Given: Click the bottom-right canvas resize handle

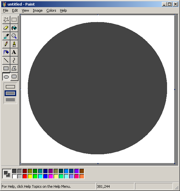Looking at the screenshot, I should pos(175,163).
